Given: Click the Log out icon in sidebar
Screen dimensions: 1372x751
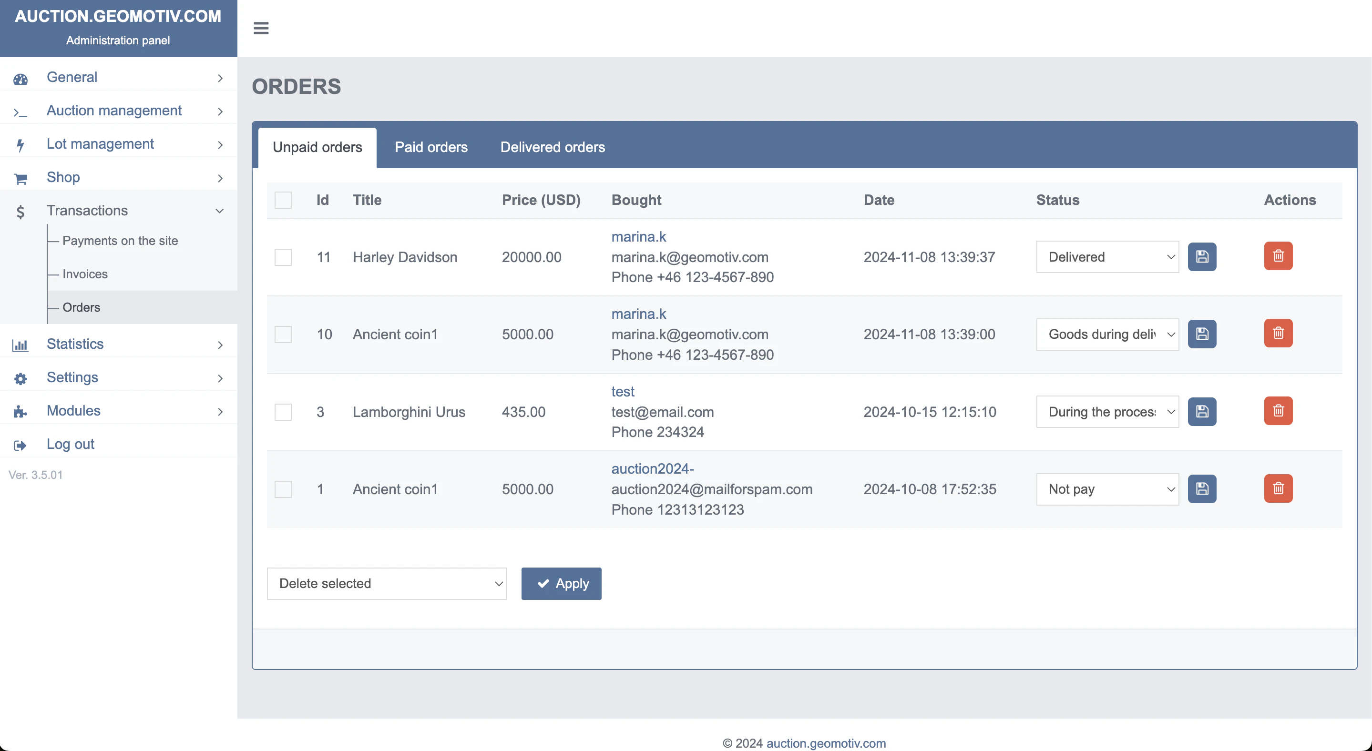Looking at the screenshot, I should (20, 445).
